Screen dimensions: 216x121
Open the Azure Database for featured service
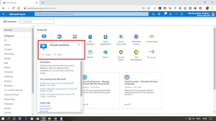[105, 40]
